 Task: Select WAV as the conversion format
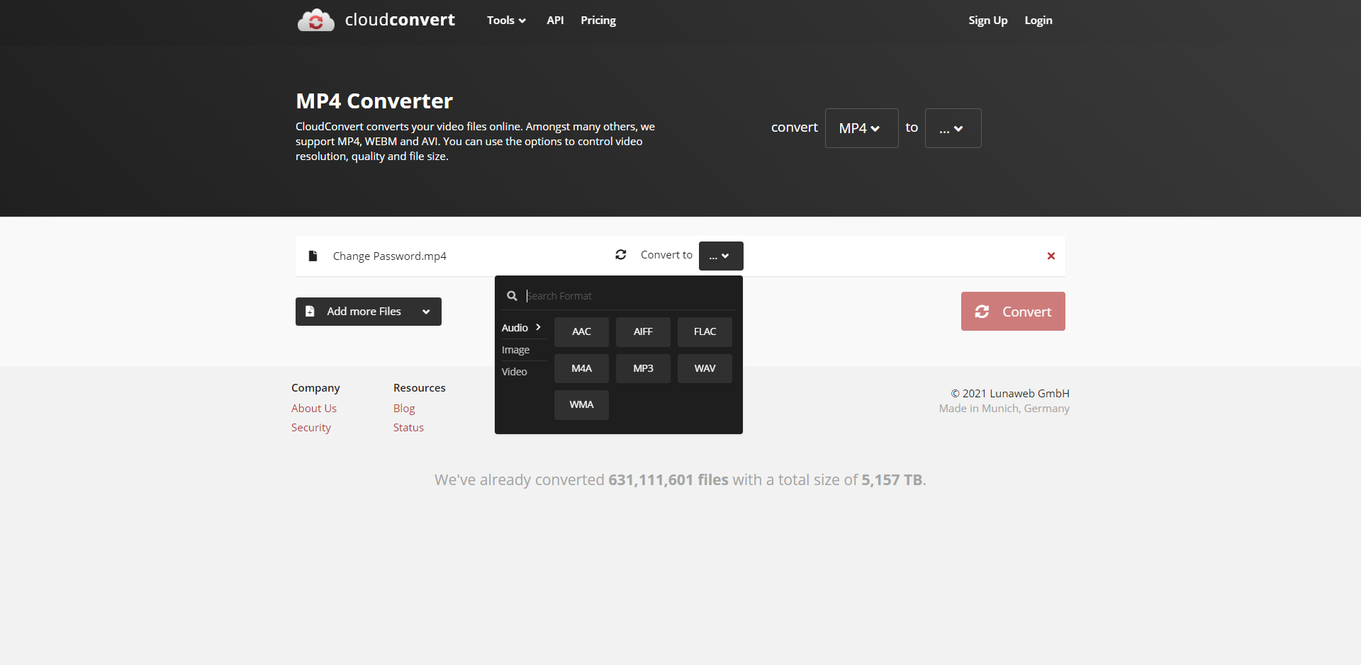click(x=704, y=368)
